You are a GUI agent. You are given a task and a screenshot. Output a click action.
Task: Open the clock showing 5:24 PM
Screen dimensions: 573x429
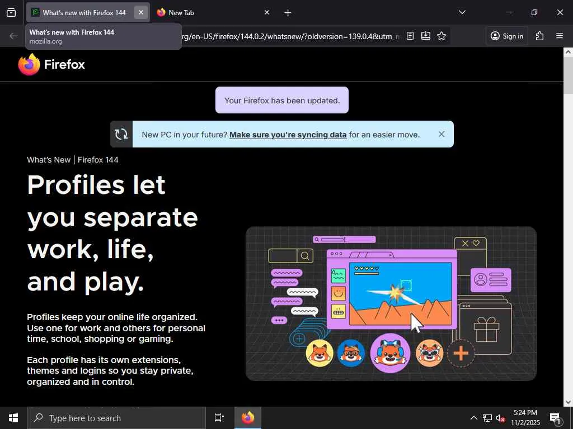tap(525, 418)
